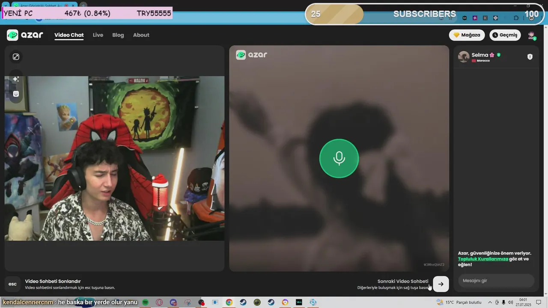Open the About page
548x308 pixels.
(x=141, y=35)
